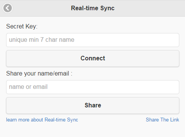This screenshot has height=137, width=185.
Task: Tap the left chevron in the header
Action: 8,8
